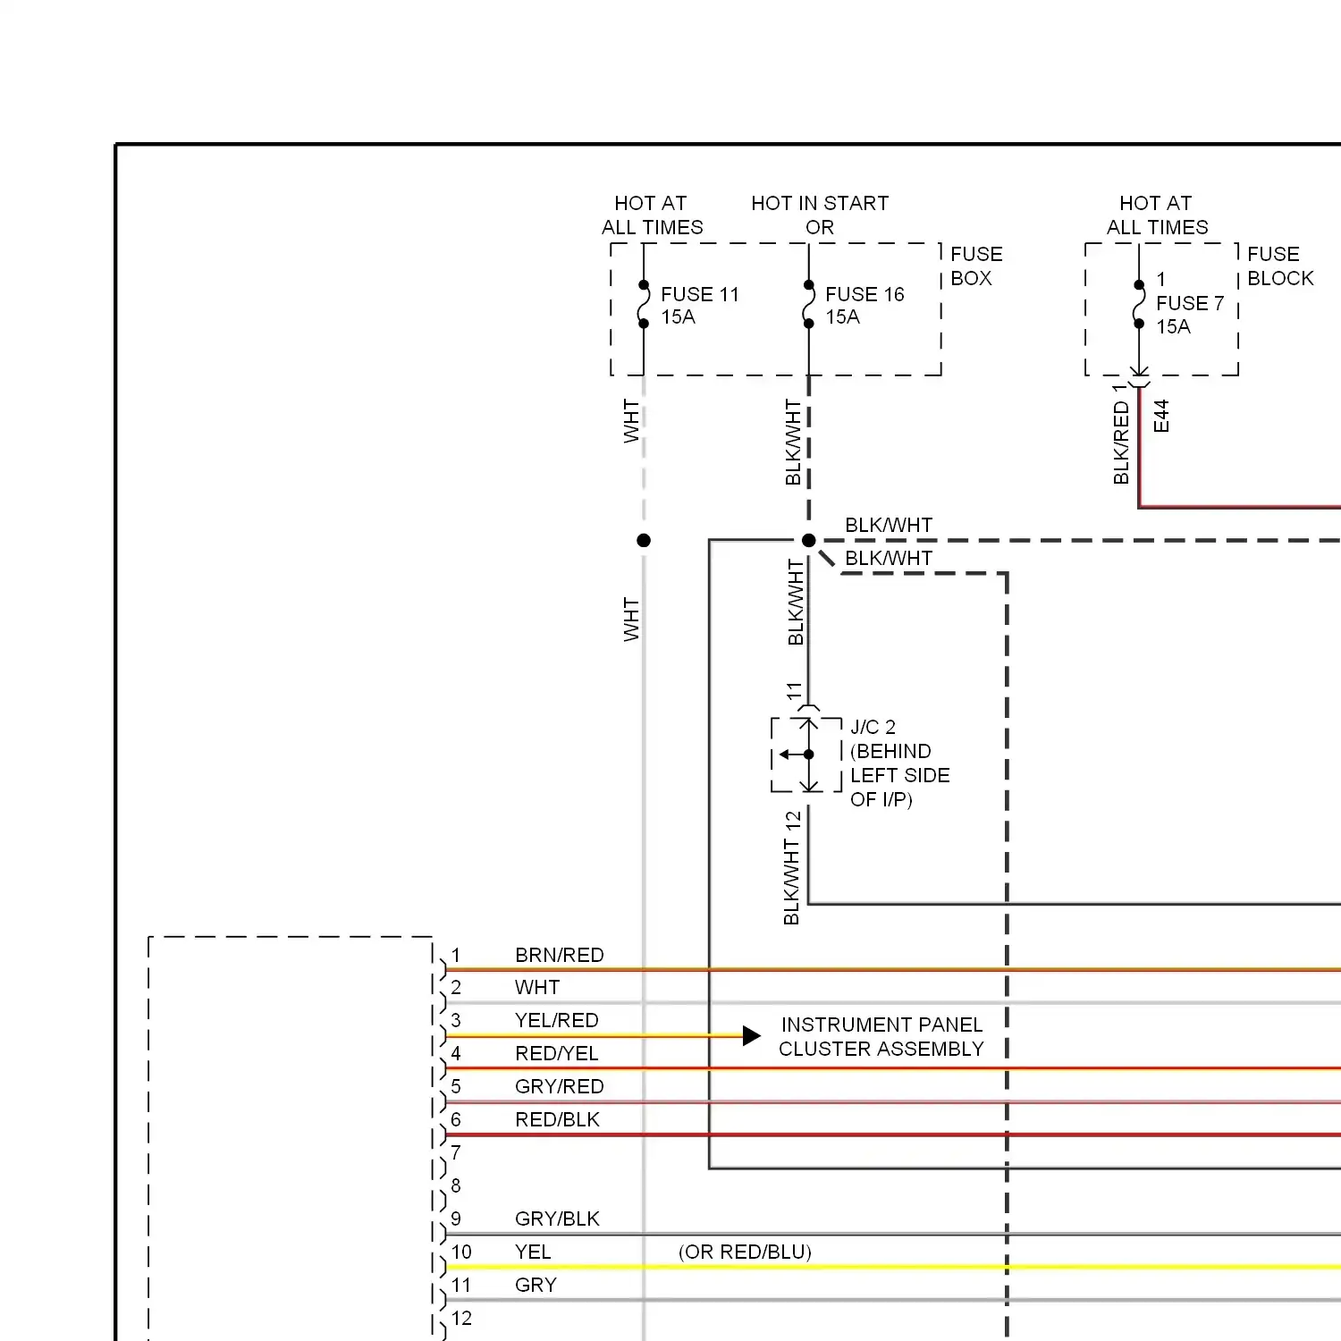The height and width of the screenshot is (1341, 1341).
Task: Select the GRY/BLK wire label at pin 9
Action: (x=557, y=1219)
